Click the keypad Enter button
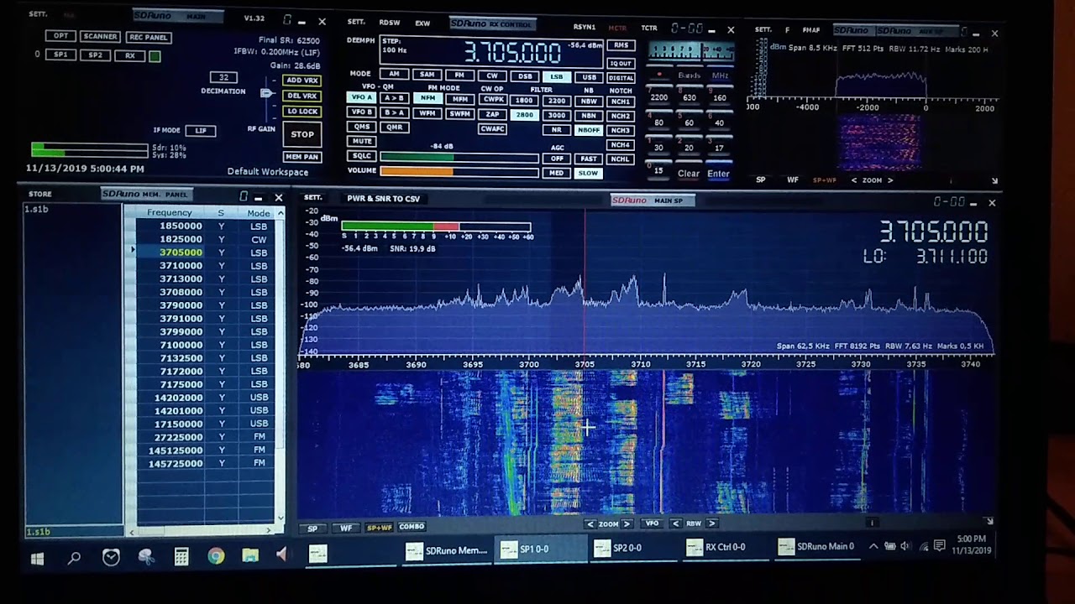Screen dimensions: 1075x604 tap(718, 174)
